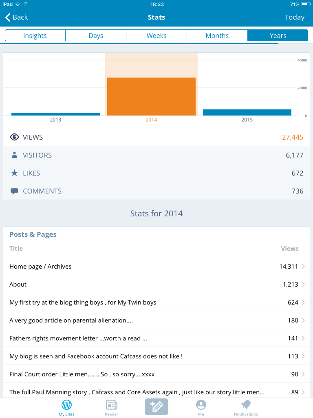Expand the About page row chevron
313x418 pixels.
tap(303, 285)
